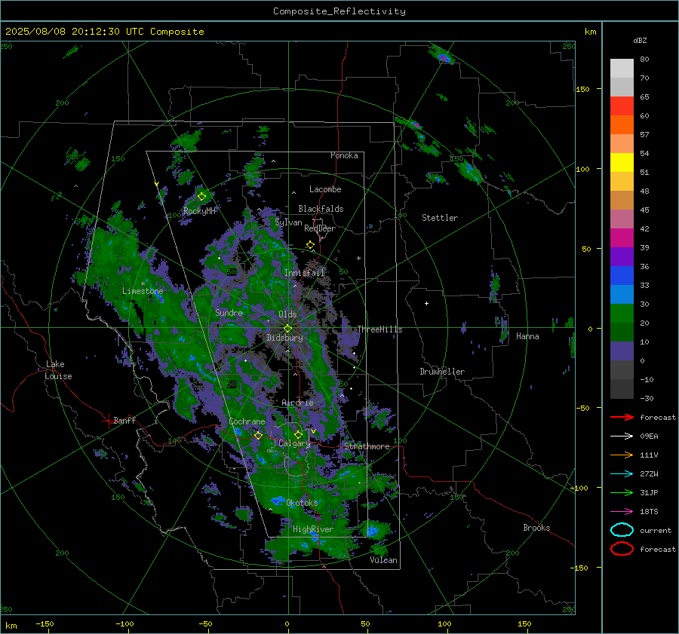Click the yellow diamond marker near RockyMH

point(201,197)
